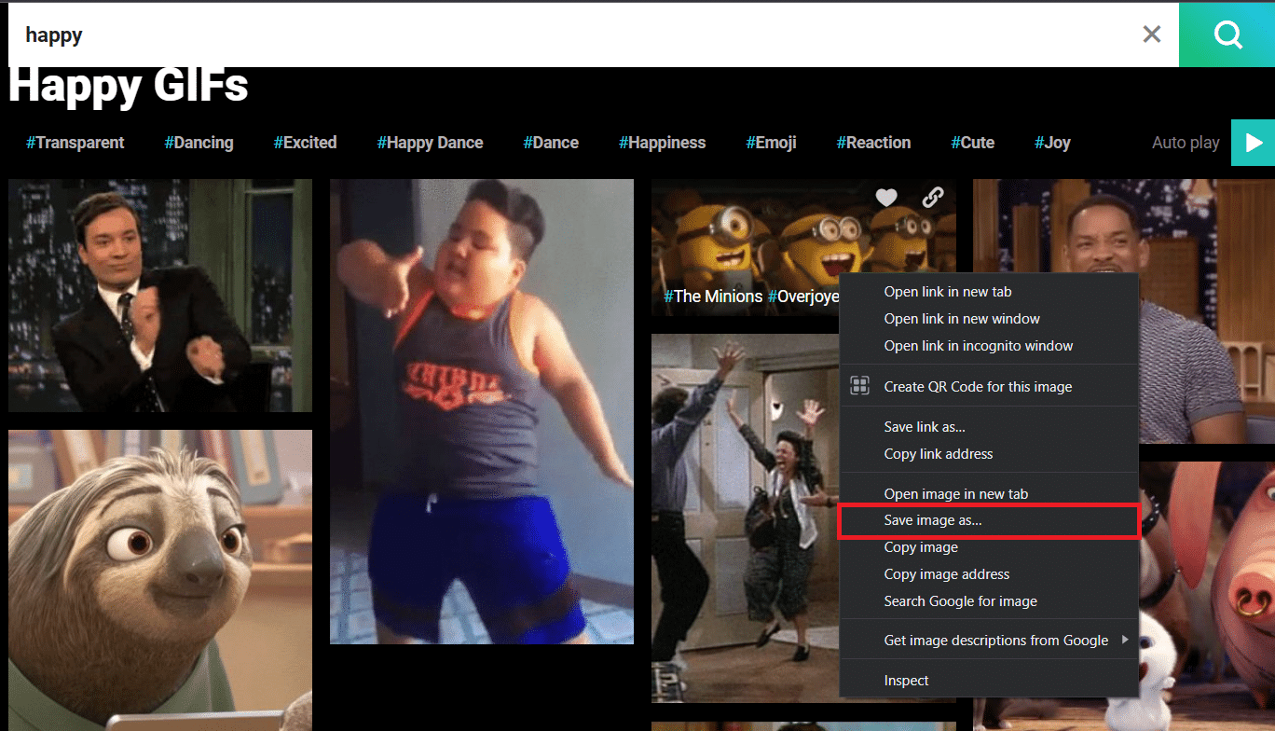Clear the search field with the X icon
The image size is (1275, 731).
[x=1152, y=34]
